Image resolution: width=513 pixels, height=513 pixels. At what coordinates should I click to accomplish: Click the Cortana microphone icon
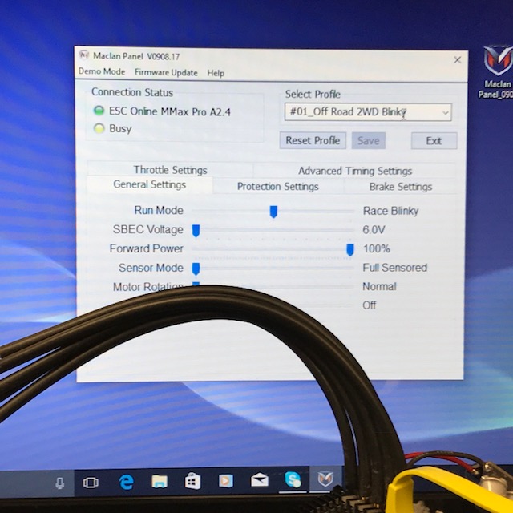[x=60, y=482]
